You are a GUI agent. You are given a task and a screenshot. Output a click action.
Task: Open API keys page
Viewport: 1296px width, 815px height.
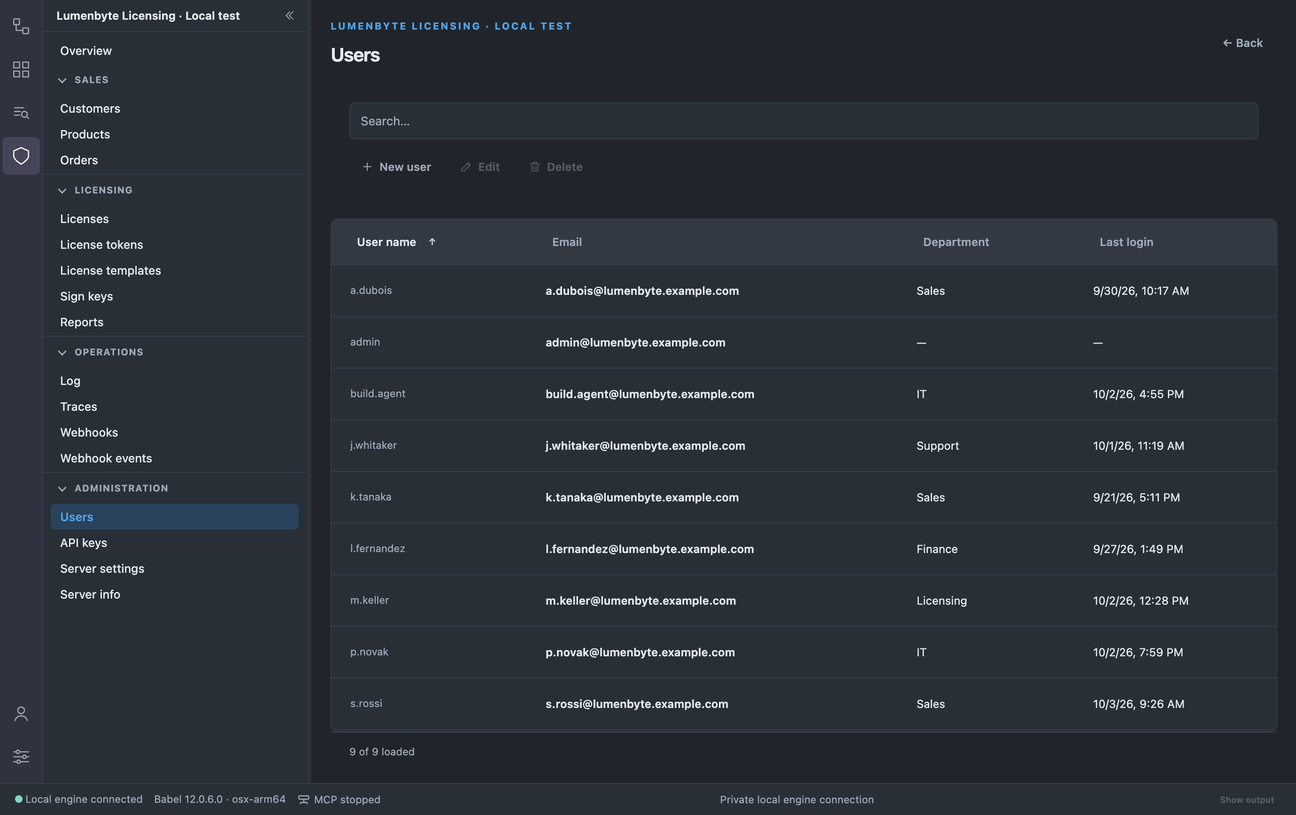pyautogui.click(x=84, y=542)
